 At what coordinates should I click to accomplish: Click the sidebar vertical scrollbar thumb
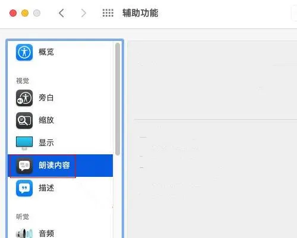[x=118, y=99]
